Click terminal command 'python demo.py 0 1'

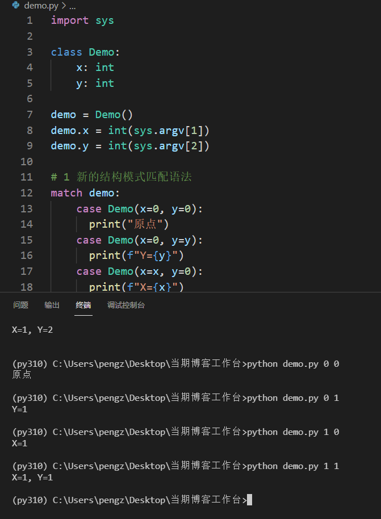tap(293, 398)
